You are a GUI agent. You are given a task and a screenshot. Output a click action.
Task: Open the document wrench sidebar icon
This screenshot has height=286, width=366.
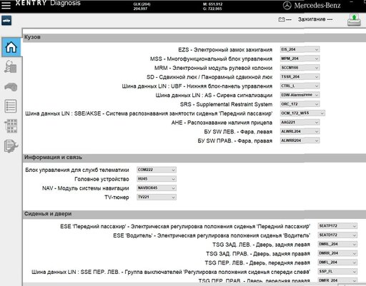pyautogui.click(x=11, y=145)
